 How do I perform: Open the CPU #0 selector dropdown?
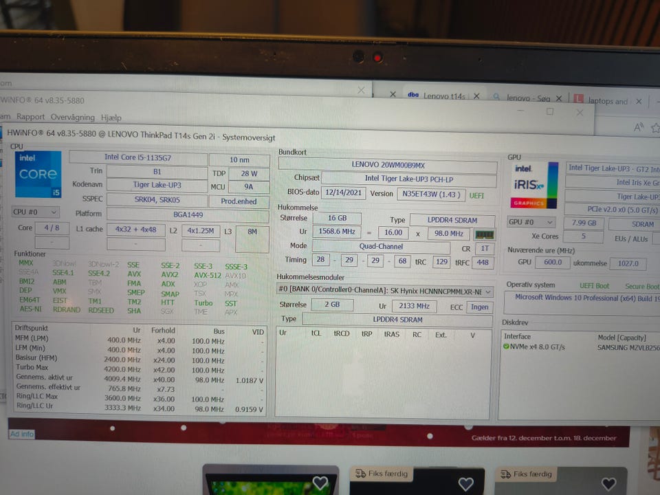tap(35, 212)
